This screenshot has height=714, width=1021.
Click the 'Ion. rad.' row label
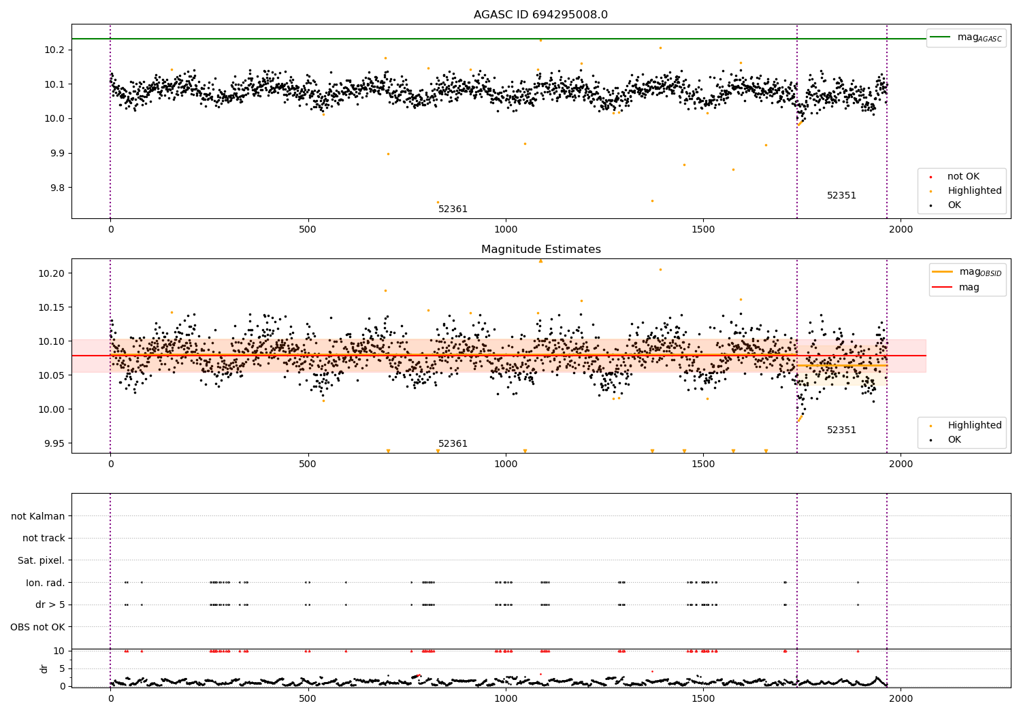pyautogui.click(x=46, y=583)
